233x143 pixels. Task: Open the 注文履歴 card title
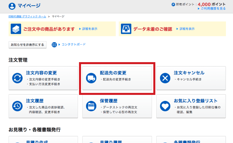point(35,101)
